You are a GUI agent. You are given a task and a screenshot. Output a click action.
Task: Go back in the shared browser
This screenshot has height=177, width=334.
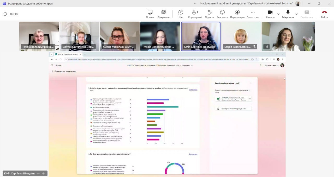pyautogui.click(x=52, y=59)
